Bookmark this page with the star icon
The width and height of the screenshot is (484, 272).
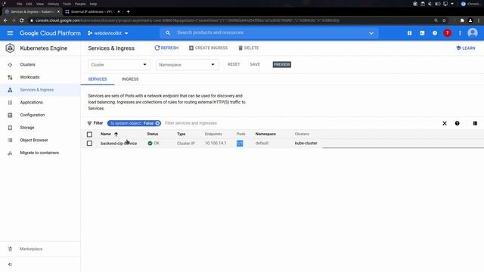pyautogui.click(x=444, y=20)
